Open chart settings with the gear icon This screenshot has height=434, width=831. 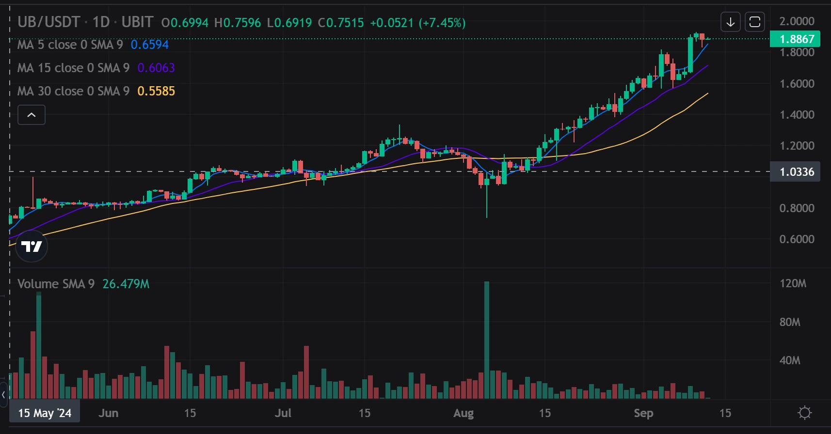coord(804,413)
